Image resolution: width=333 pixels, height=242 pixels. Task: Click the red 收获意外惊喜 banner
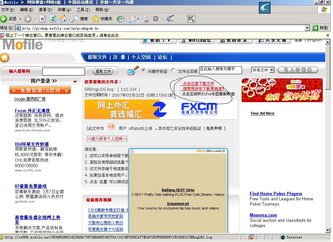[x=282, y=90]
